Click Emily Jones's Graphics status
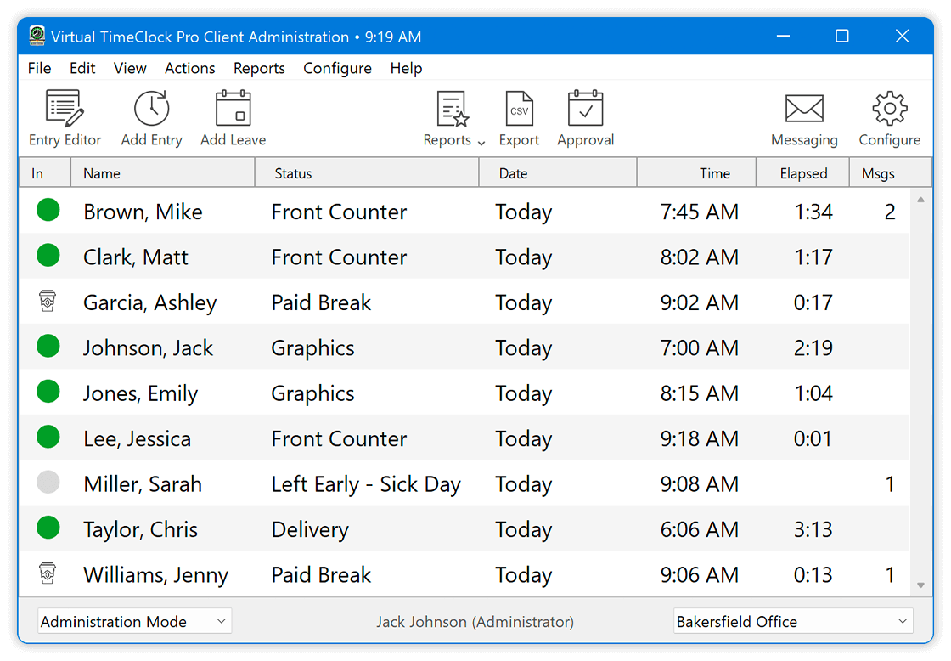Screen dimensions: 951x661 [x=312, y=394]
